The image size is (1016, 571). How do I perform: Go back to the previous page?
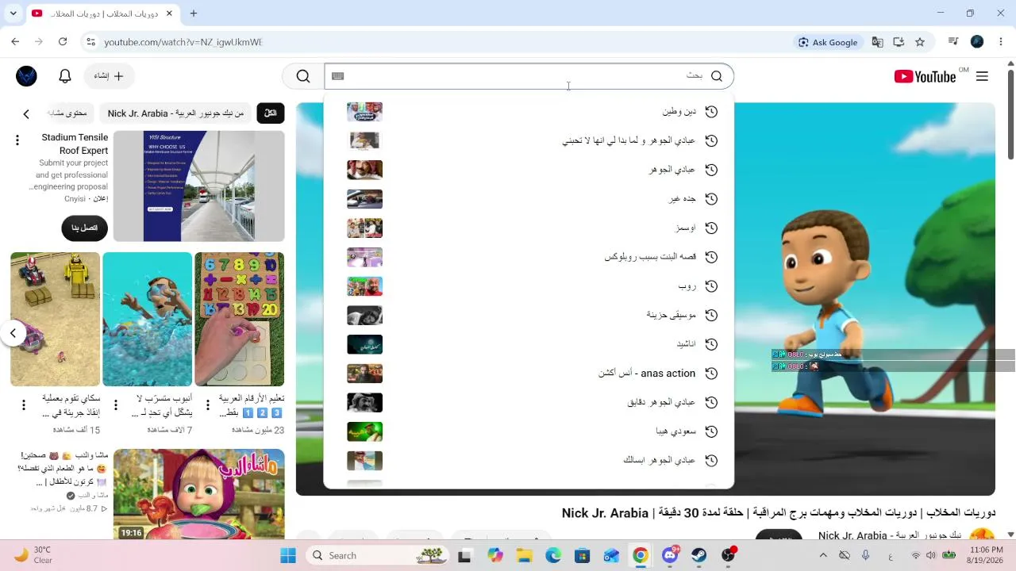[x=16, y=42]
